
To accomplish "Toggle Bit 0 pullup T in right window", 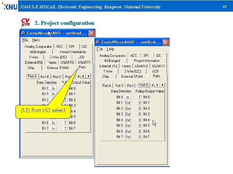I will (x=139, y=97).
